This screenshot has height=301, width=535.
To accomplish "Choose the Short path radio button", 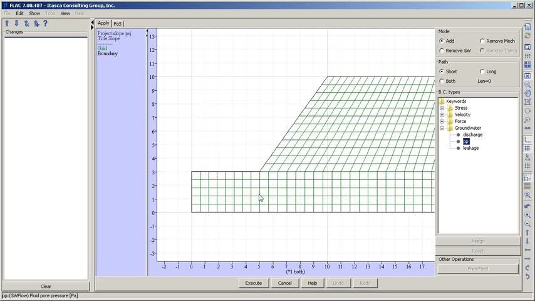I will (x=442, y=71).
